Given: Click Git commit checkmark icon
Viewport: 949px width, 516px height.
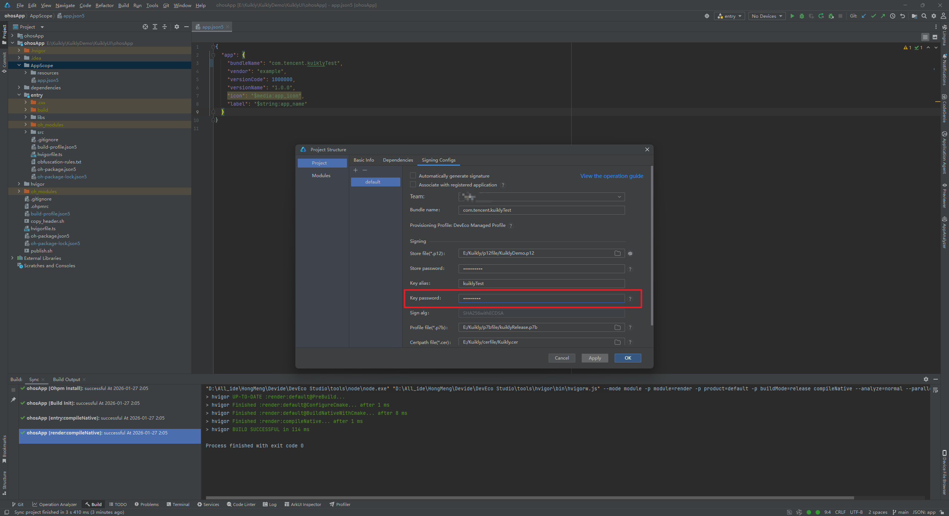Looking at the screenshot, I should pos(873,16).
